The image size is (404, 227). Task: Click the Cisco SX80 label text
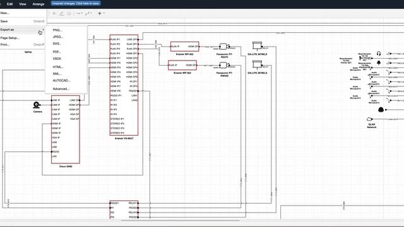pos(66,166)
